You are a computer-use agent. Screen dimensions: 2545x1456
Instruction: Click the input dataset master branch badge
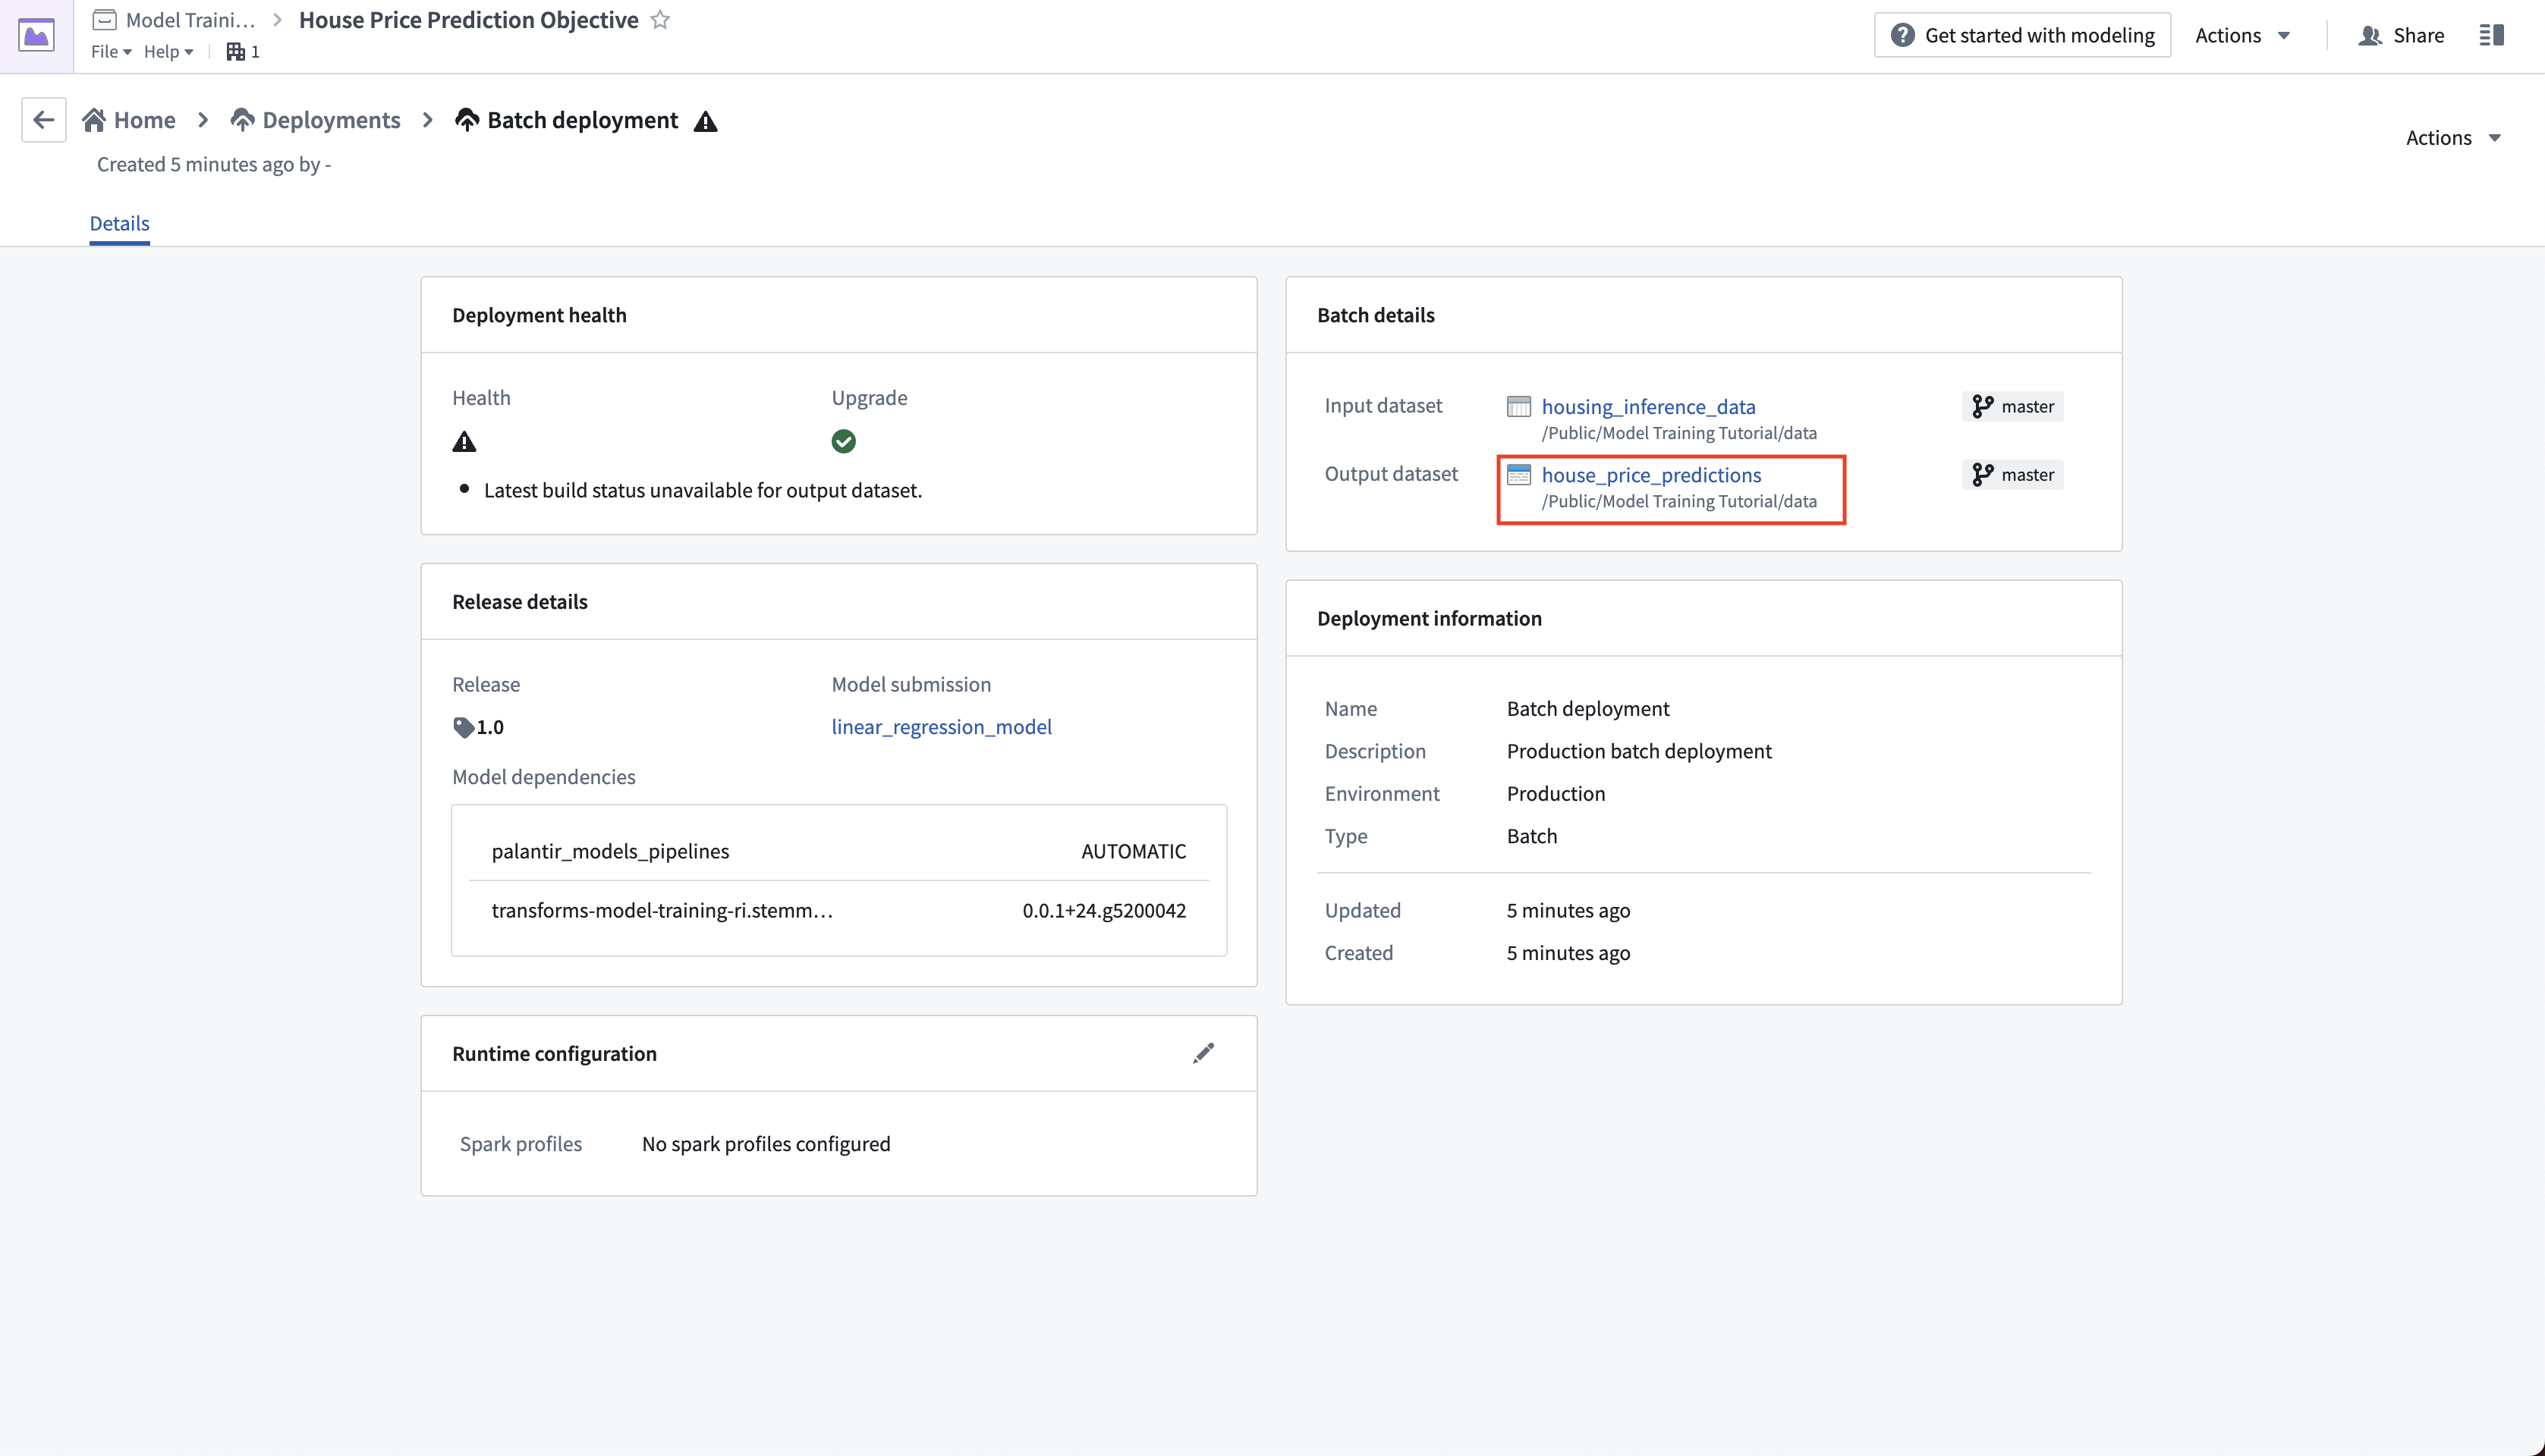(2012, 406)
